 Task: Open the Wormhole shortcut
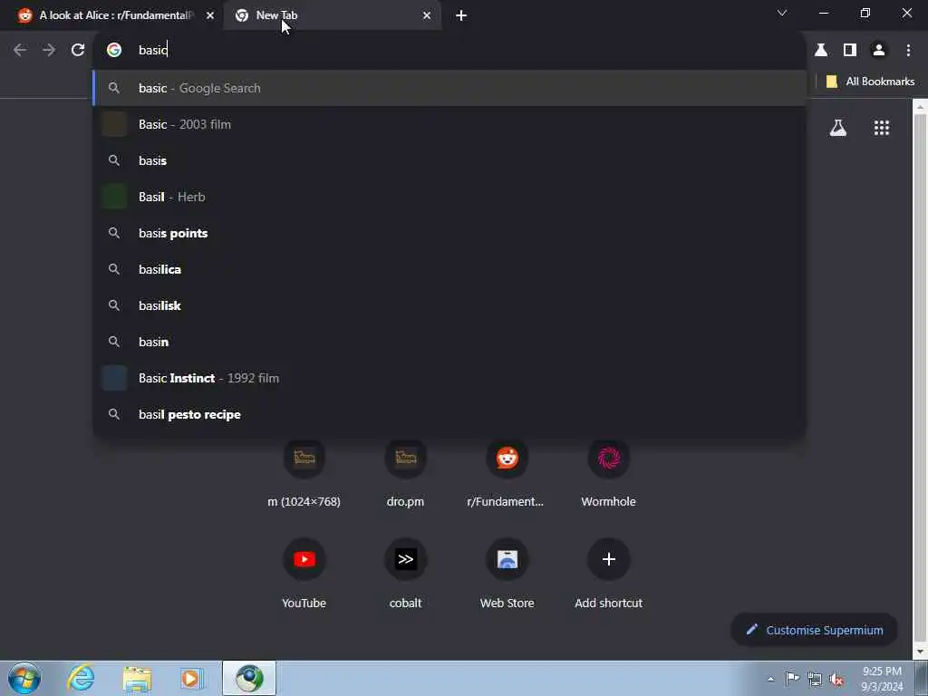click(608, 458)
